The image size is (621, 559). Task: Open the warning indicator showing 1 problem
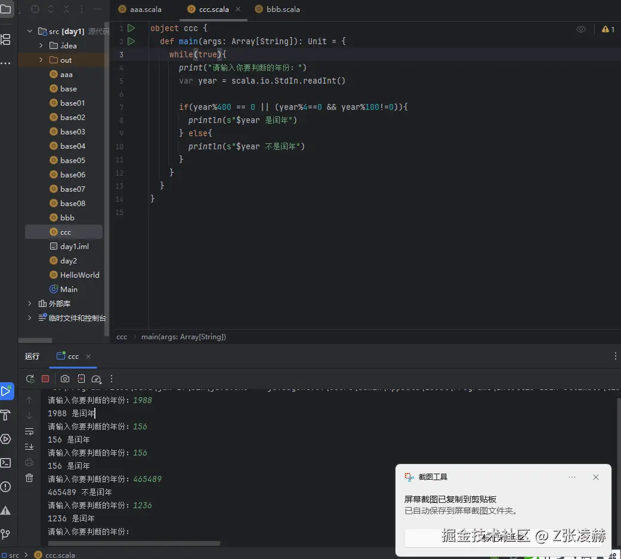coord(608,29)
